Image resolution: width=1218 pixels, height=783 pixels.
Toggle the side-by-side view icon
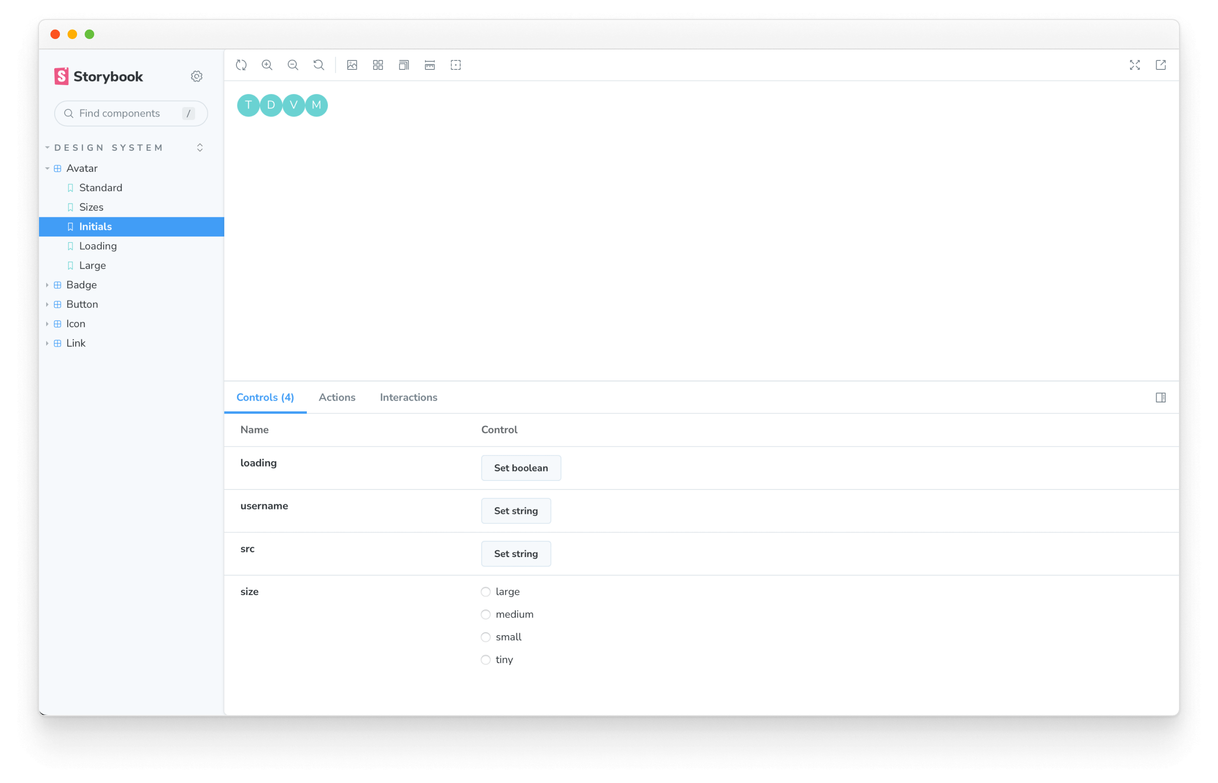click(1160, 397)
